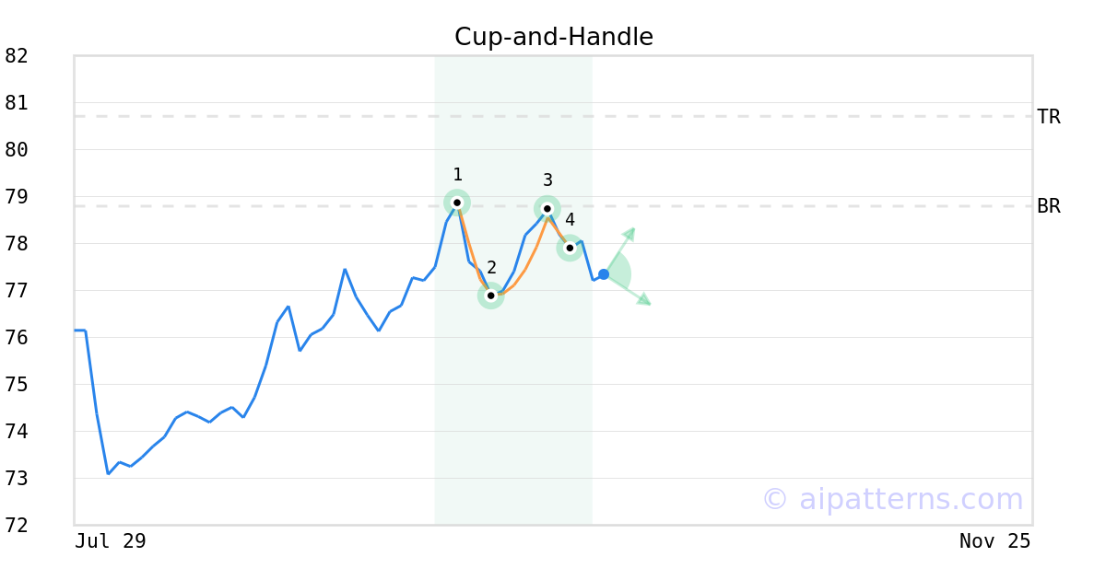Click the upward green projection arrow
Image resolution: width=1106 pixels, height=580 pixels.
point(629,233)
